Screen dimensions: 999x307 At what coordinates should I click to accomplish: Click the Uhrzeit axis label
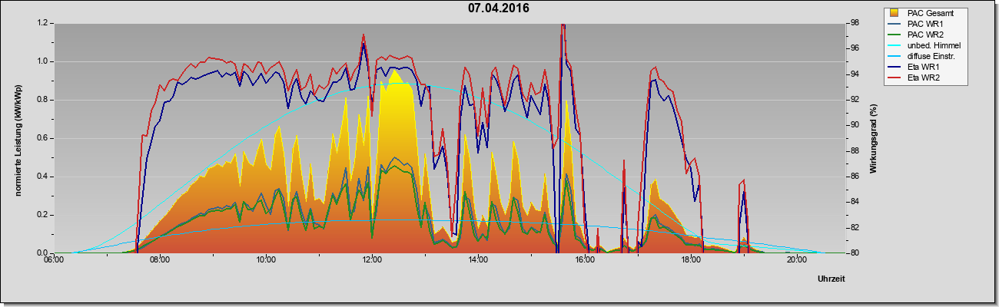[831, 279]
